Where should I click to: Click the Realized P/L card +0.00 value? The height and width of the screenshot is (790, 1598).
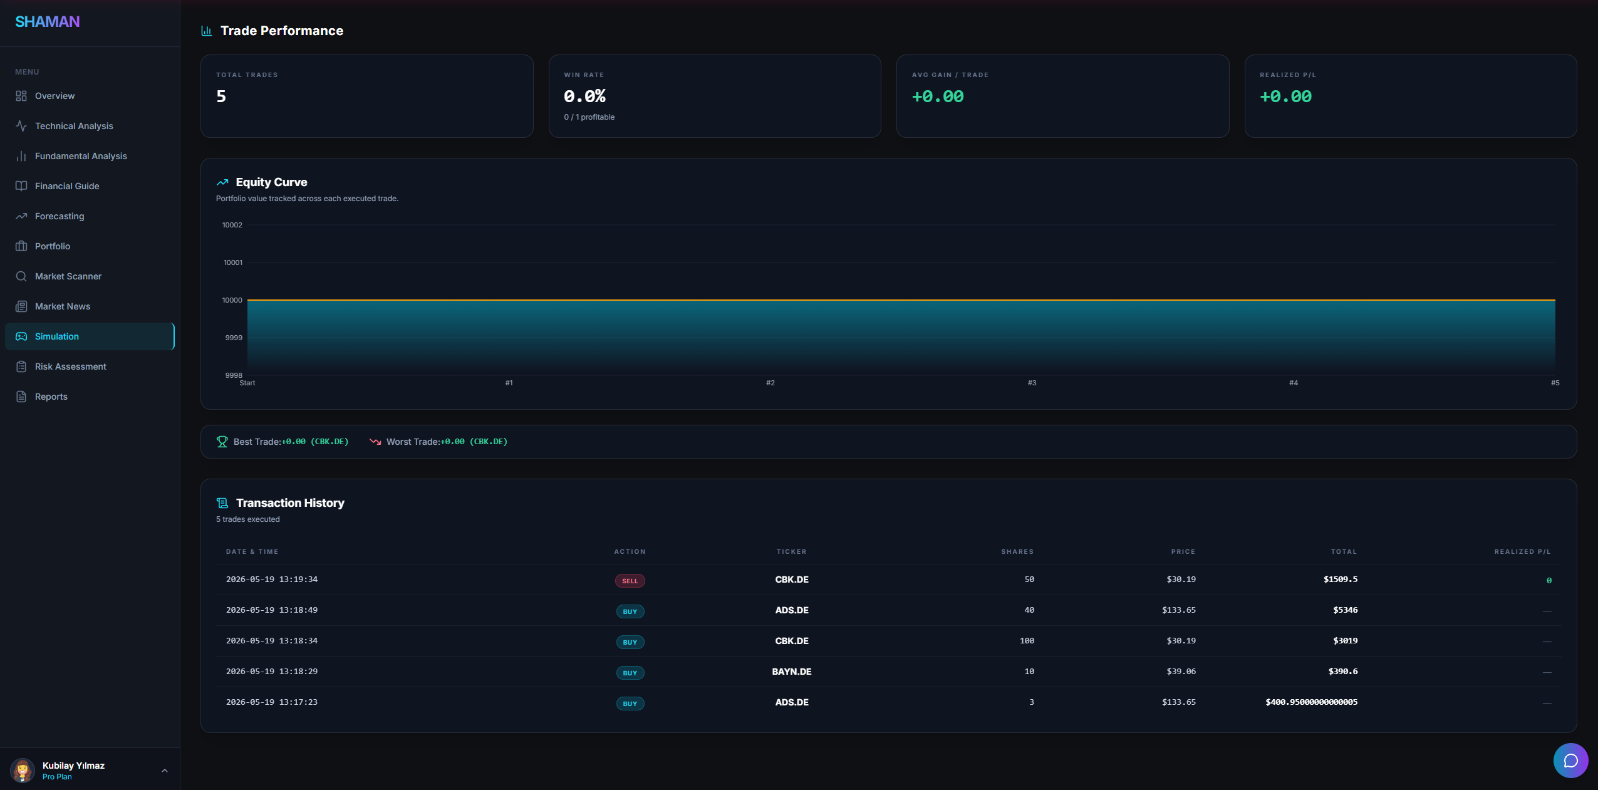pos(1285,96)
